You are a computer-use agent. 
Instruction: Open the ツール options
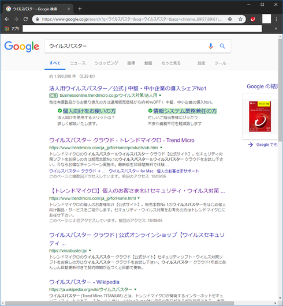coord(220,63)
